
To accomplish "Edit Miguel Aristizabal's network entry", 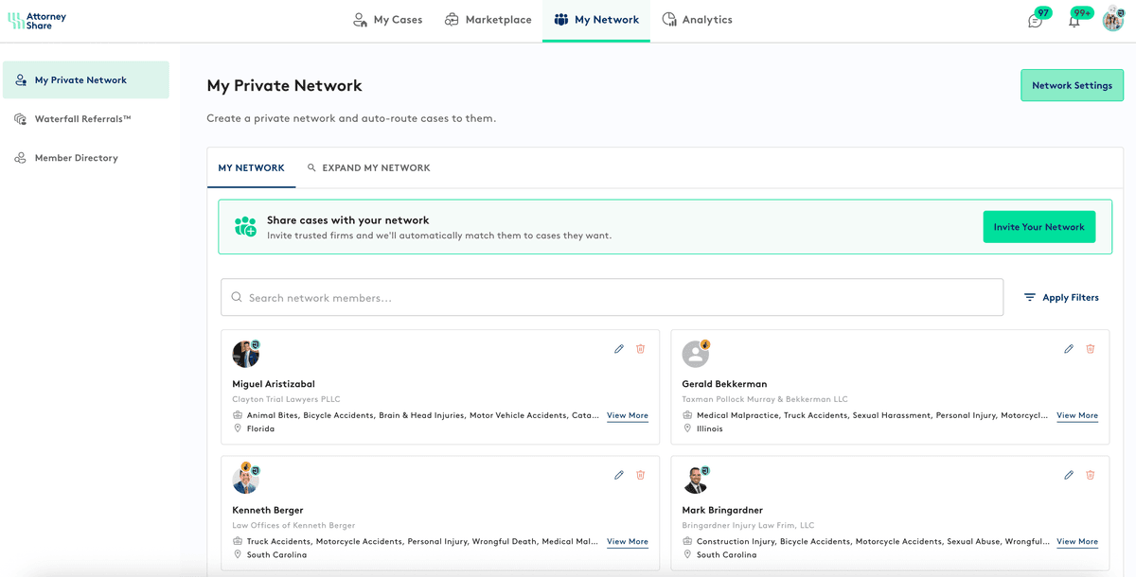I will (619, 349).
